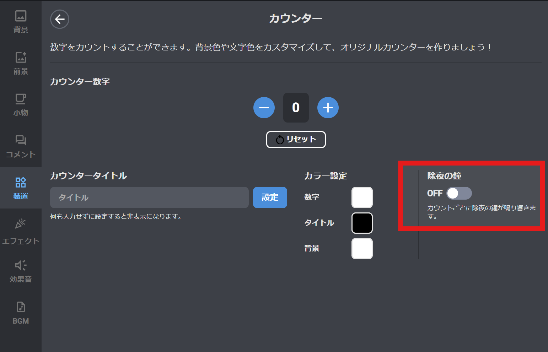548x352 pixels.
Task: Decrease the counter with minus button
Action: [264, 108]
